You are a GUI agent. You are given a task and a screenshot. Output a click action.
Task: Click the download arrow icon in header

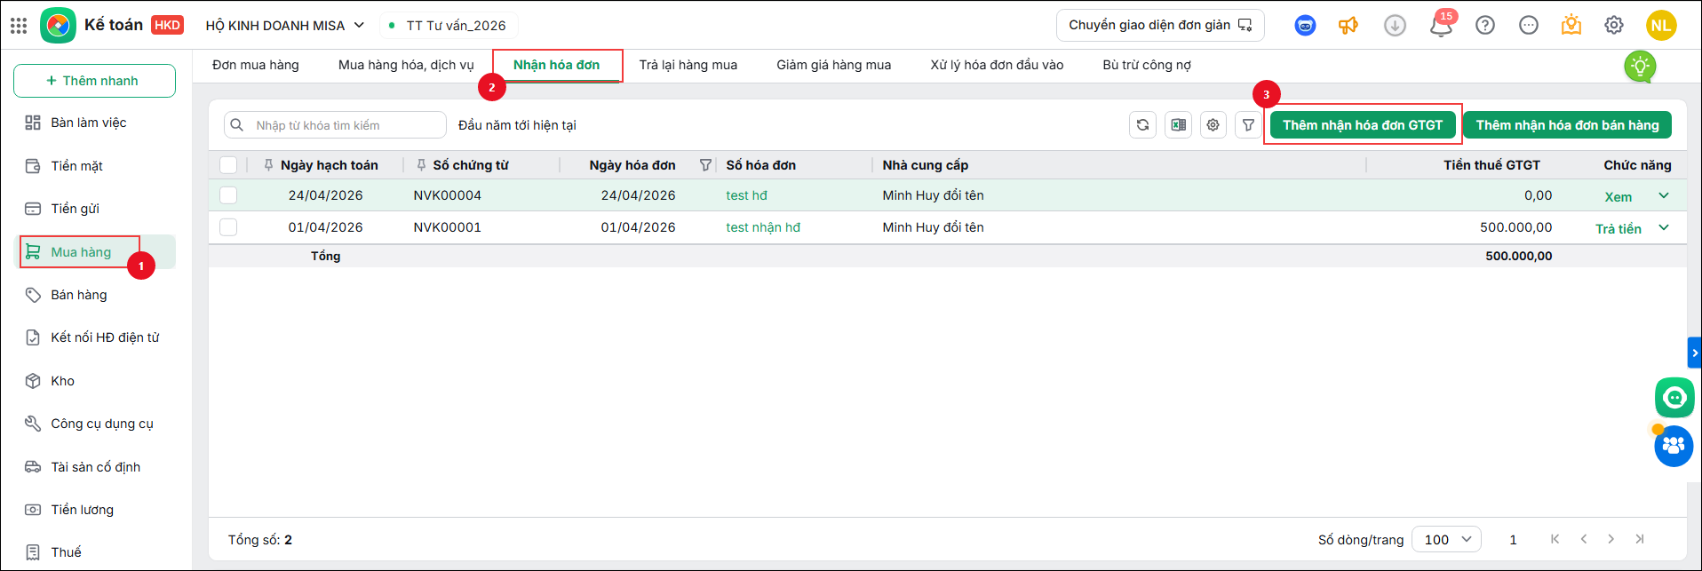coord(1395,26)
